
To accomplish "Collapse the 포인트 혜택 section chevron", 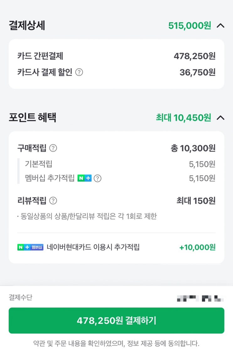I will click(220, 118).
